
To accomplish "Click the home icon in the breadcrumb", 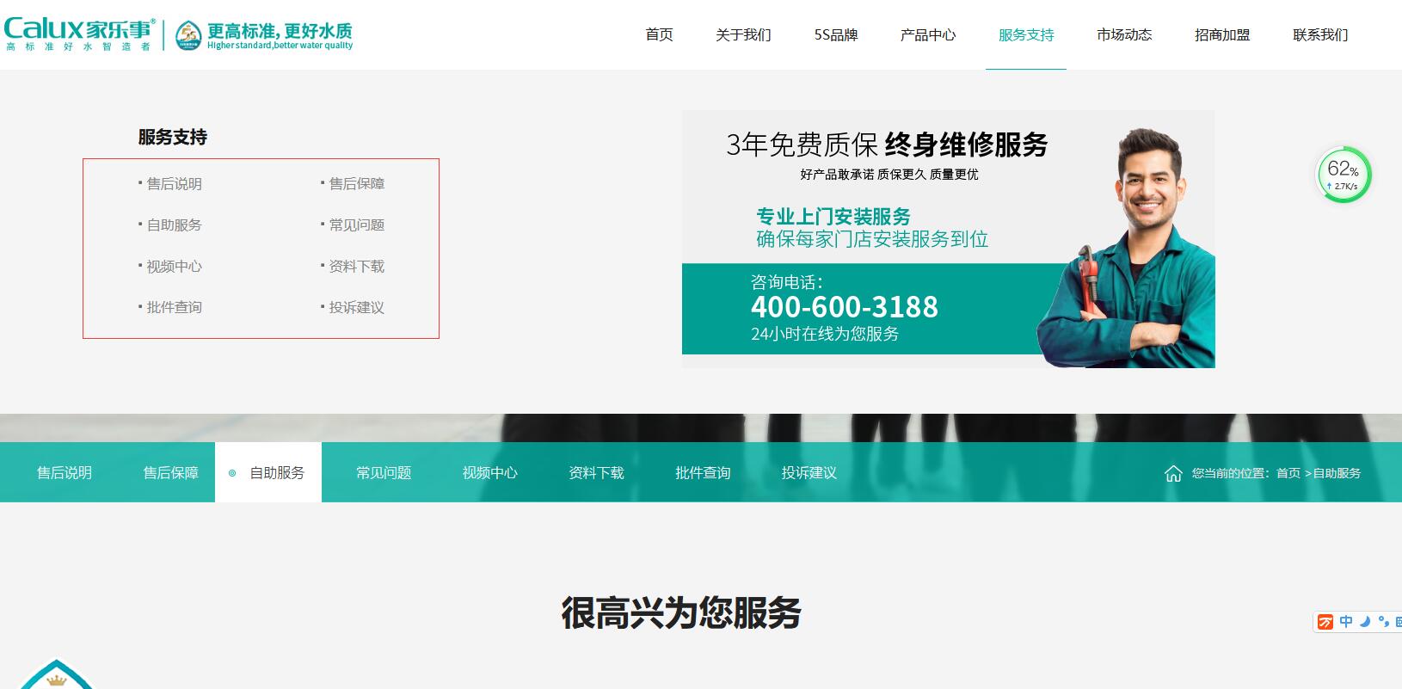I will coord(1173,473).
